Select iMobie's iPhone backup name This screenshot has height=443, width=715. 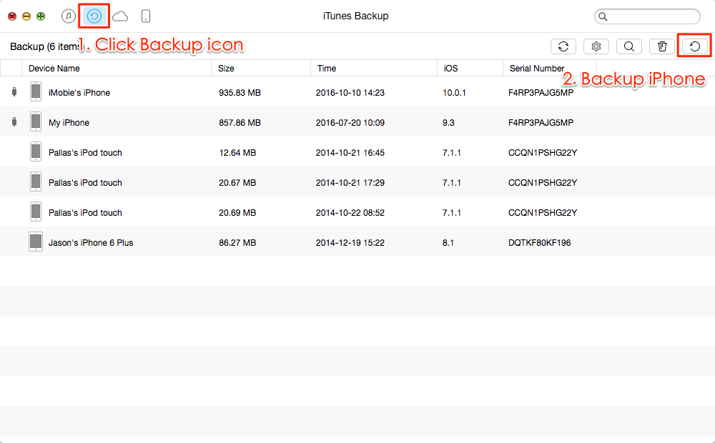[79, 92]
